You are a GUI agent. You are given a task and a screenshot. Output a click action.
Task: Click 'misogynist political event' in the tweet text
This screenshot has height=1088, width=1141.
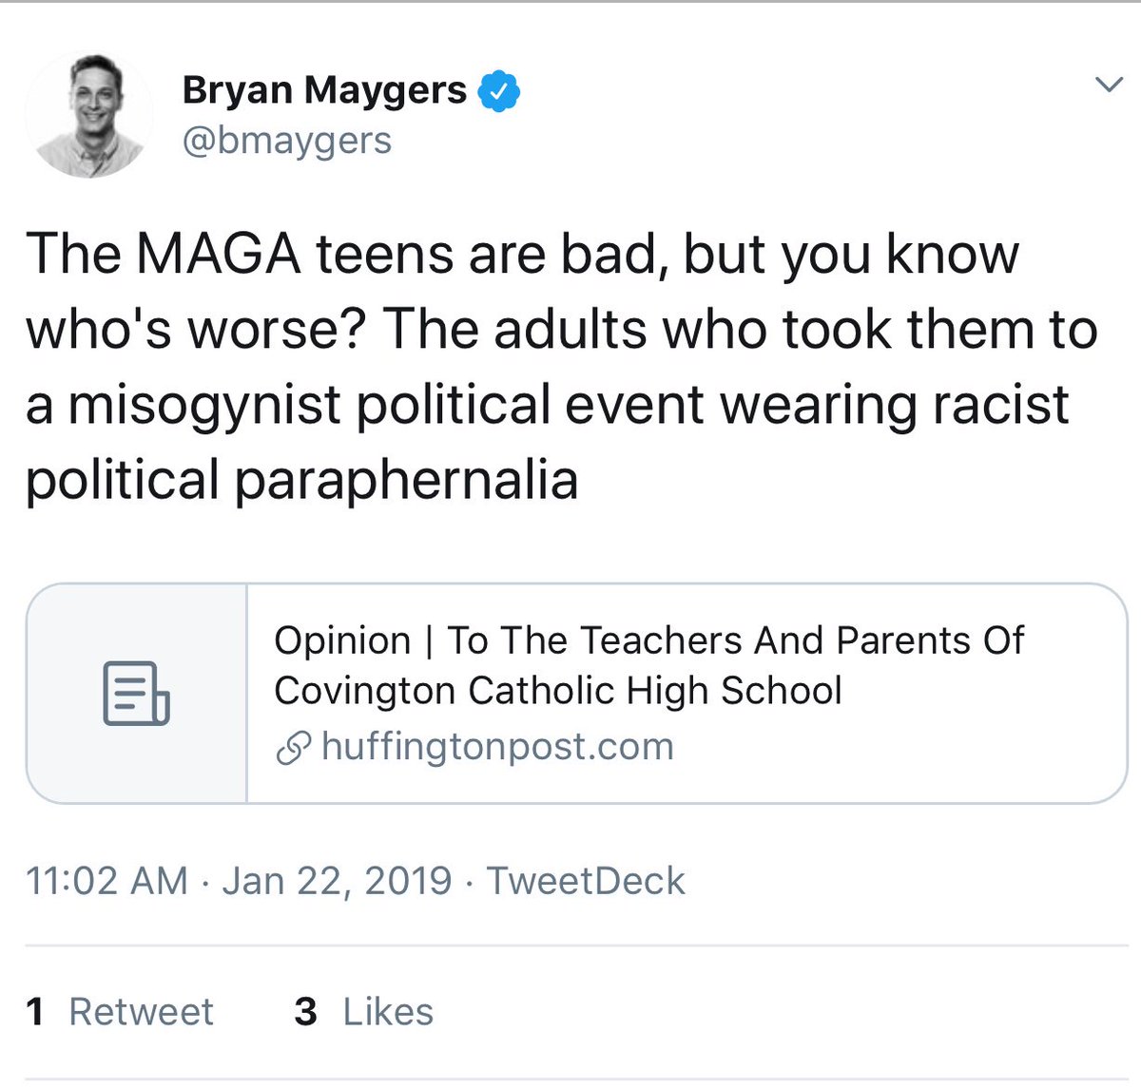386,404
